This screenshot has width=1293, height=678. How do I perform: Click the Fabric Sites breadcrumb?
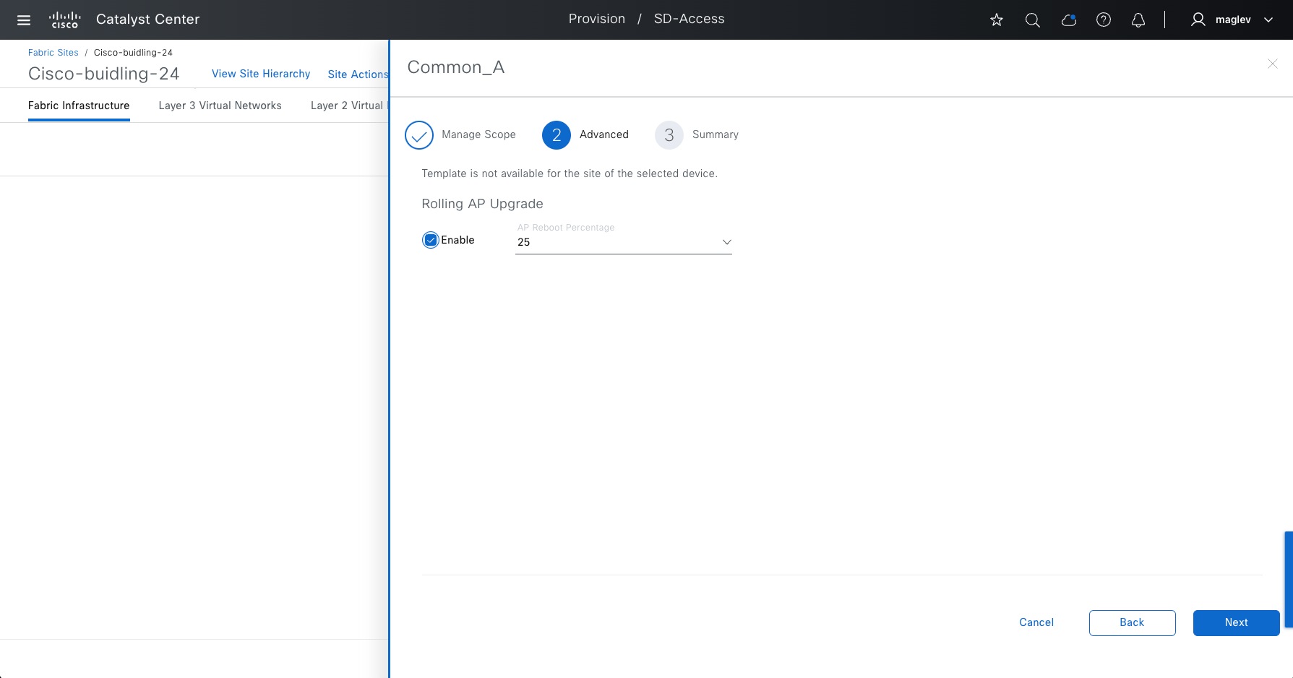pos(53,53)
